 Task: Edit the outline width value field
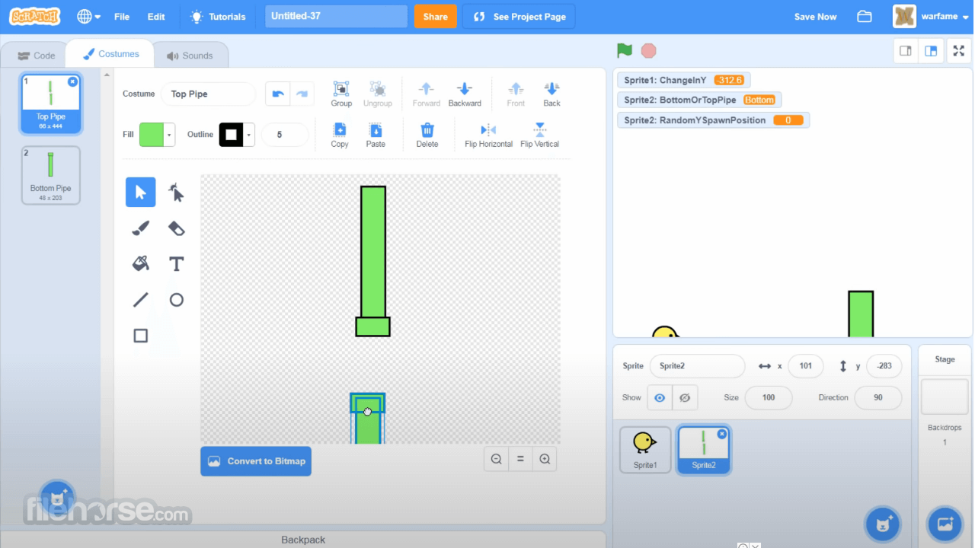pos(285,135)
